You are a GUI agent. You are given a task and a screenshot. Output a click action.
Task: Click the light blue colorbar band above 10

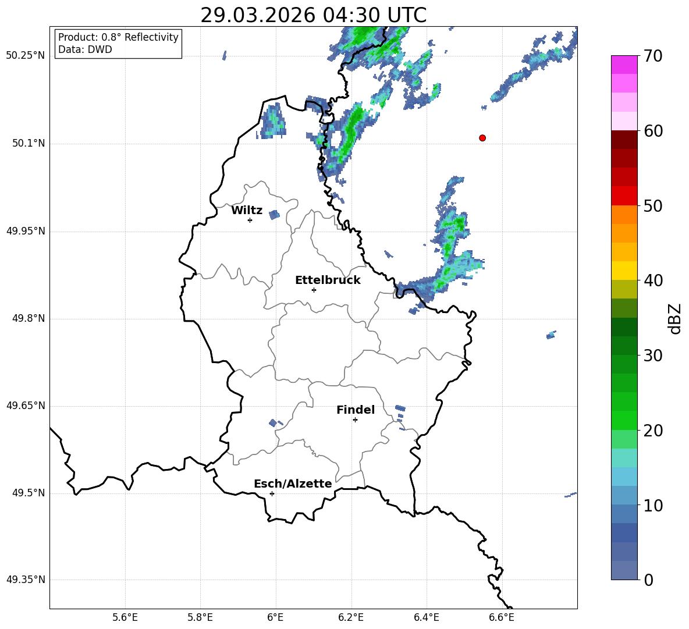click(x=624, y=477)
